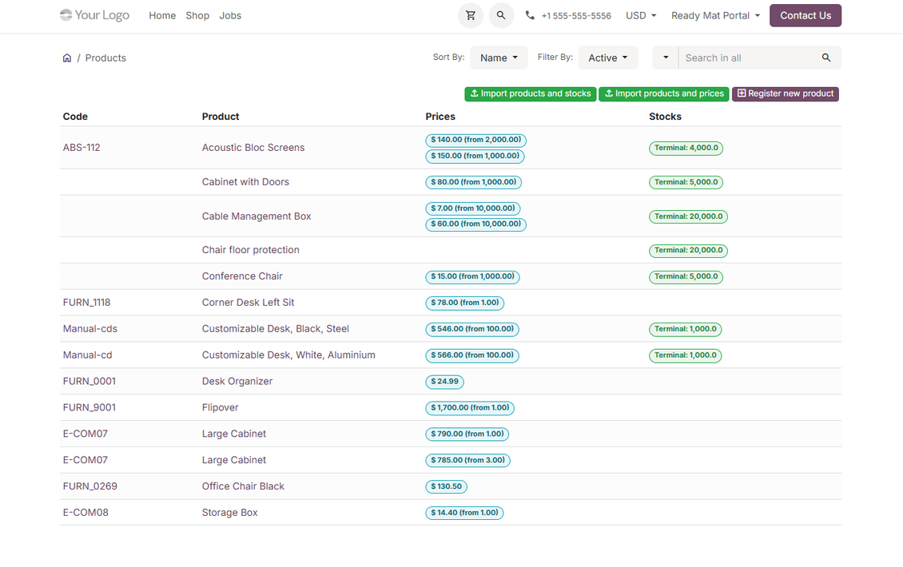Image resolution: width=903 pixels, height=567 pixels.
Task: Open the Sort By Name dropdown
Action: click(499, 57)
